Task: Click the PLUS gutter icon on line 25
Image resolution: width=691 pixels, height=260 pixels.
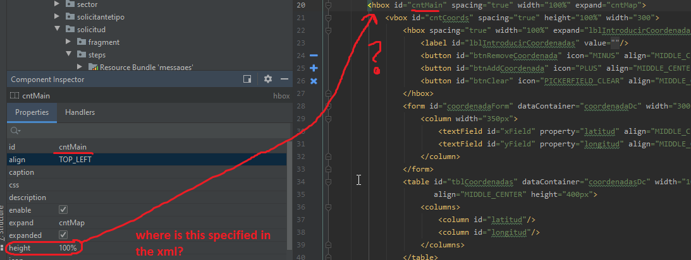Action: 314,68
